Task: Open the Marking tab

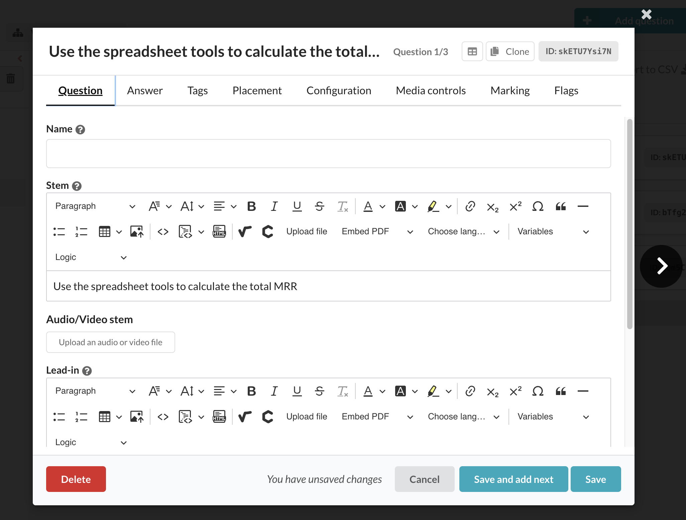Action: point(510,91)
